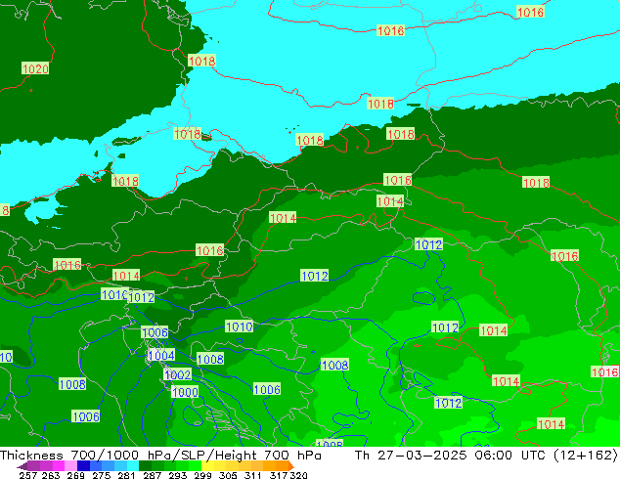Click the 281 legend value
620x479 pixels.
point(126,475)
